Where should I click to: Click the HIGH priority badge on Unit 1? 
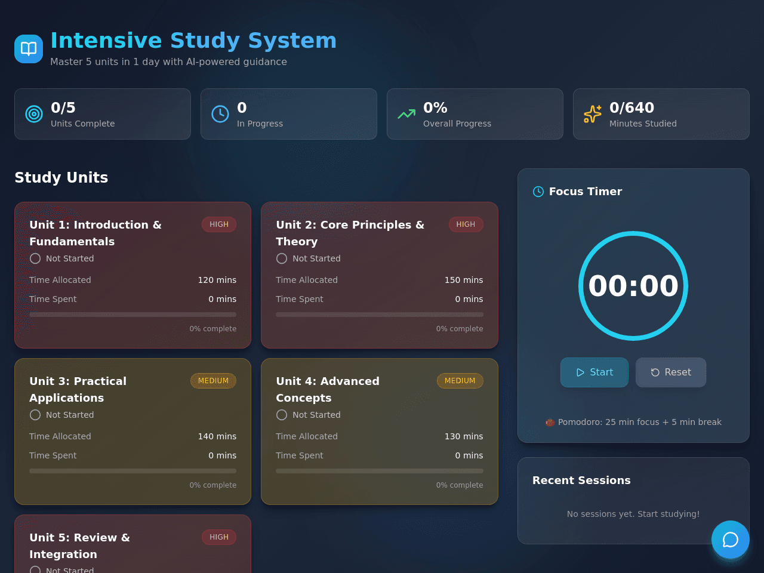(219, 224)
